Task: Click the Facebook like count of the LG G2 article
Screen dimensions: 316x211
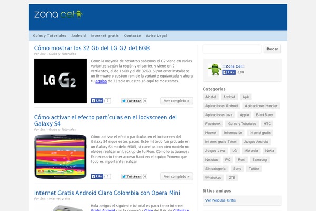Action: 108,101
